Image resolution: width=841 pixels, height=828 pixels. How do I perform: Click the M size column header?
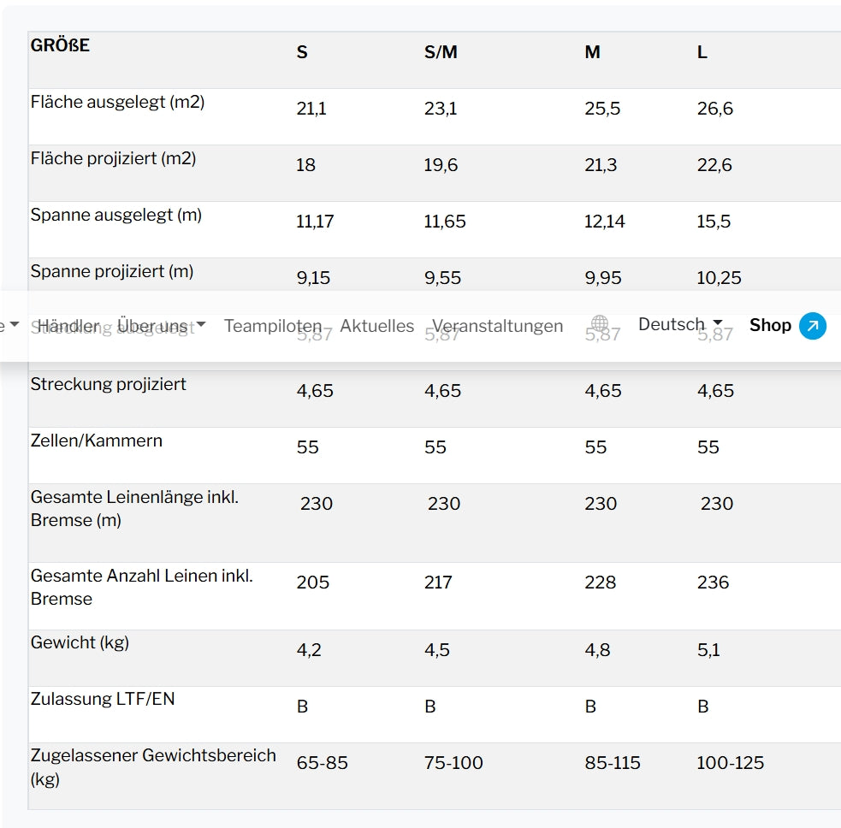click(592, 53)
